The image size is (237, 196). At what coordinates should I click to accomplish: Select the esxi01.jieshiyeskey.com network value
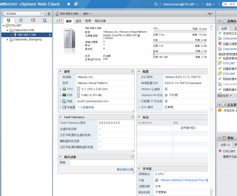[93, 101]
